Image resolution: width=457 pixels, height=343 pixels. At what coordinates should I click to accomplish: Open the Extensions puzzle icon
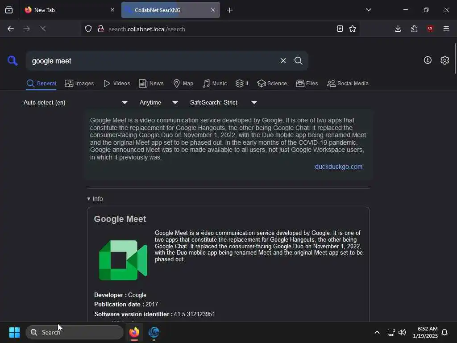(x=414, y=29)
